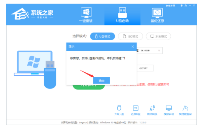The image size is (207, 128).
Task: Switch to the 一键重装 tab
Action: tap(86, 15)
